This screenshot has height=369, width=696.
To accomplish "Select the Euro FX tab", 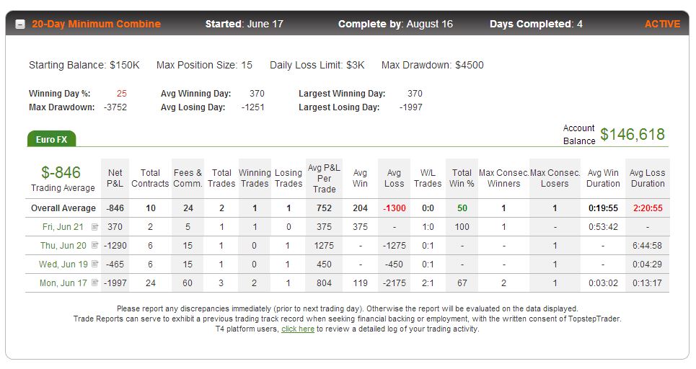I will 51,139.
